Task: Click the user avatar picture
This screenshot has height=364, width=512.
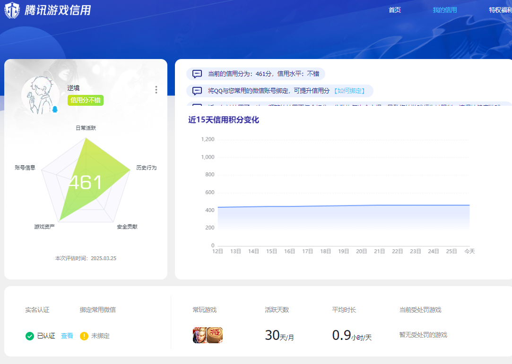Action: [x=40, y=95]
